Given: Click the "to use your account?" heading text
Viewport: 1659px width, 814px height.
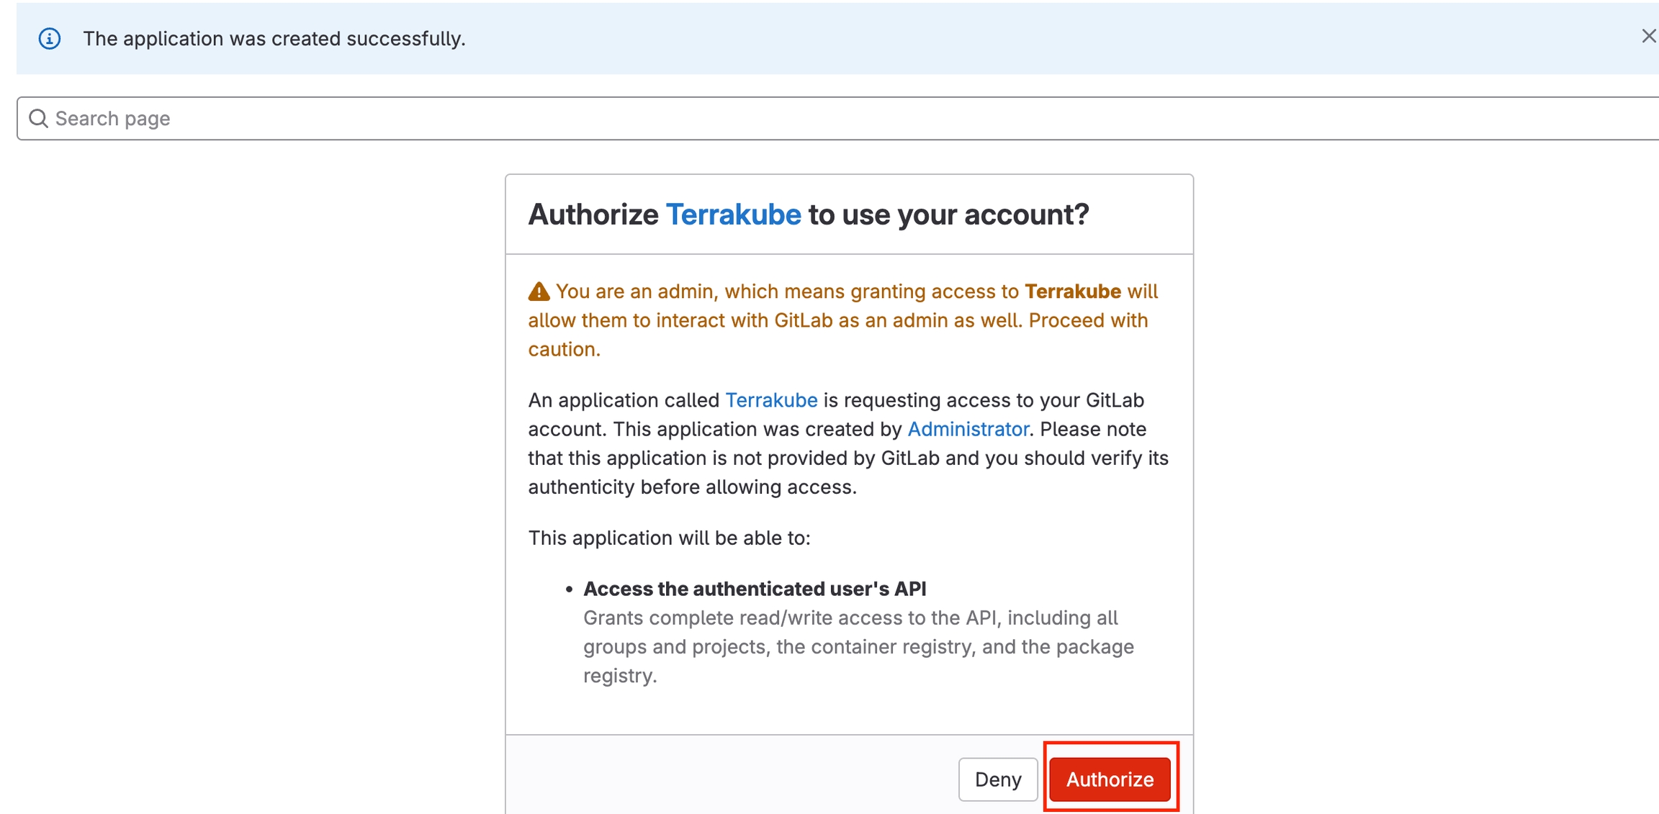Looking at the screenshot, I should (x=948, y=214).
